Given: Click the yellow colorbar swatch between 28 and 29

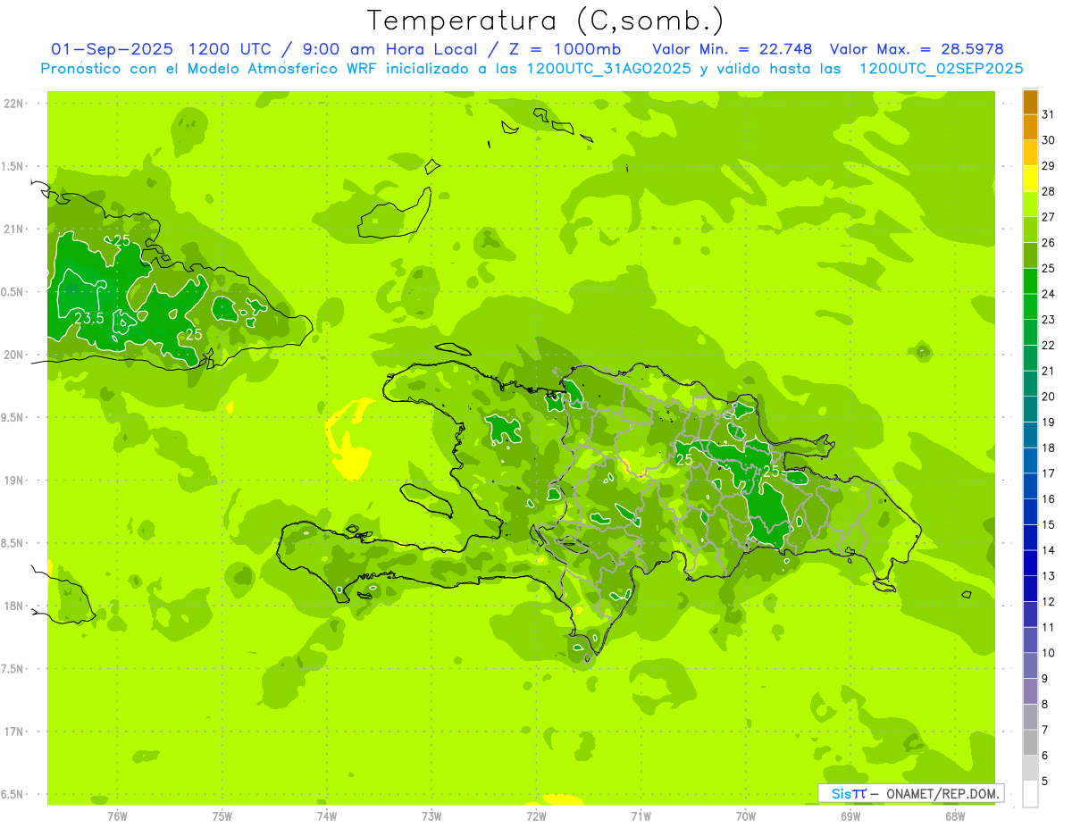Looking at the screenshot, I should (1030, 178).
